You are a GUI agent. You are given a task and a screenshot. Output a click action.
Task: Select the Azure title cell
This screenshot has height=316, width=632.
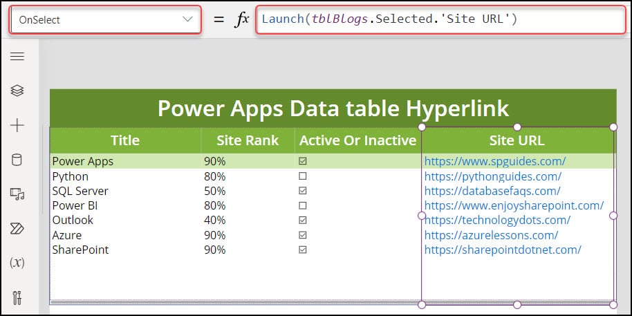[67, 235]
